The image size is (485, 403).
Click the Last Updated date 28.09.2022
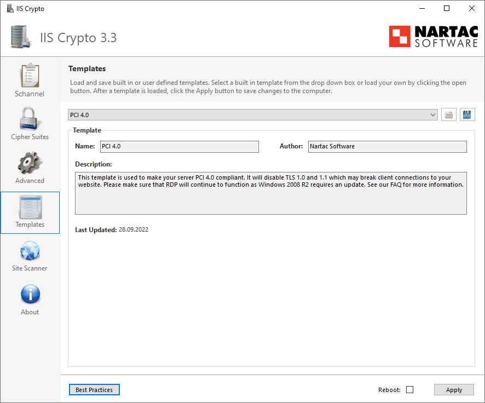point(134,229)
